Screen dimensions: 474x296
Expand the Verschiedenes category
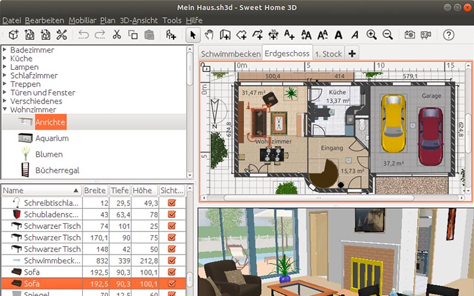(5, 100)
